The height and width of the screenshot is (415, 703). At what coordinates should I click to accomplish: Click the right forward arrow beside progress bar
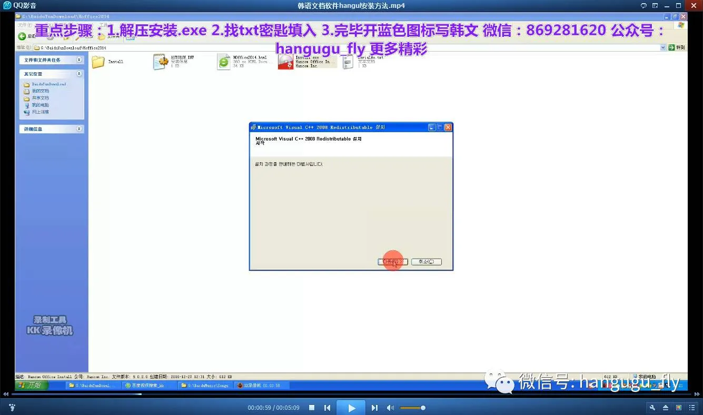[x=697, y=394]
